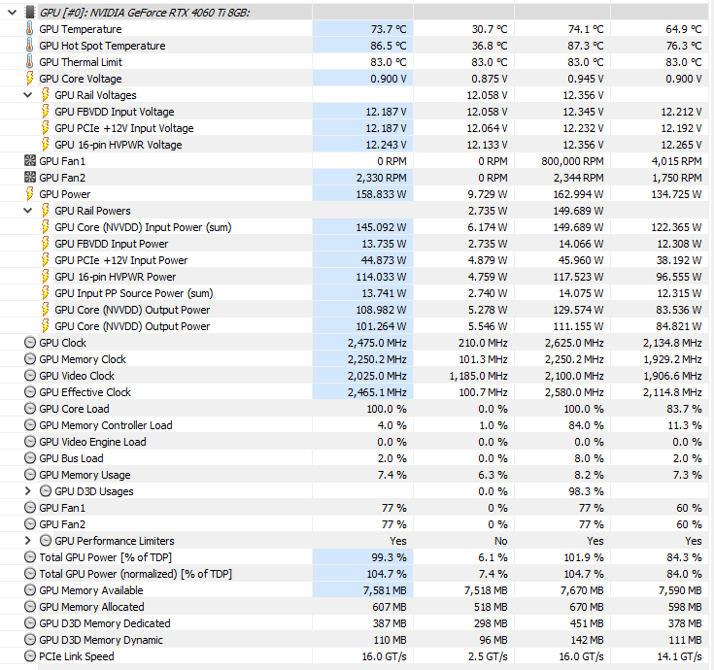Expand the GPU D3D Usages node

(28, 491)
